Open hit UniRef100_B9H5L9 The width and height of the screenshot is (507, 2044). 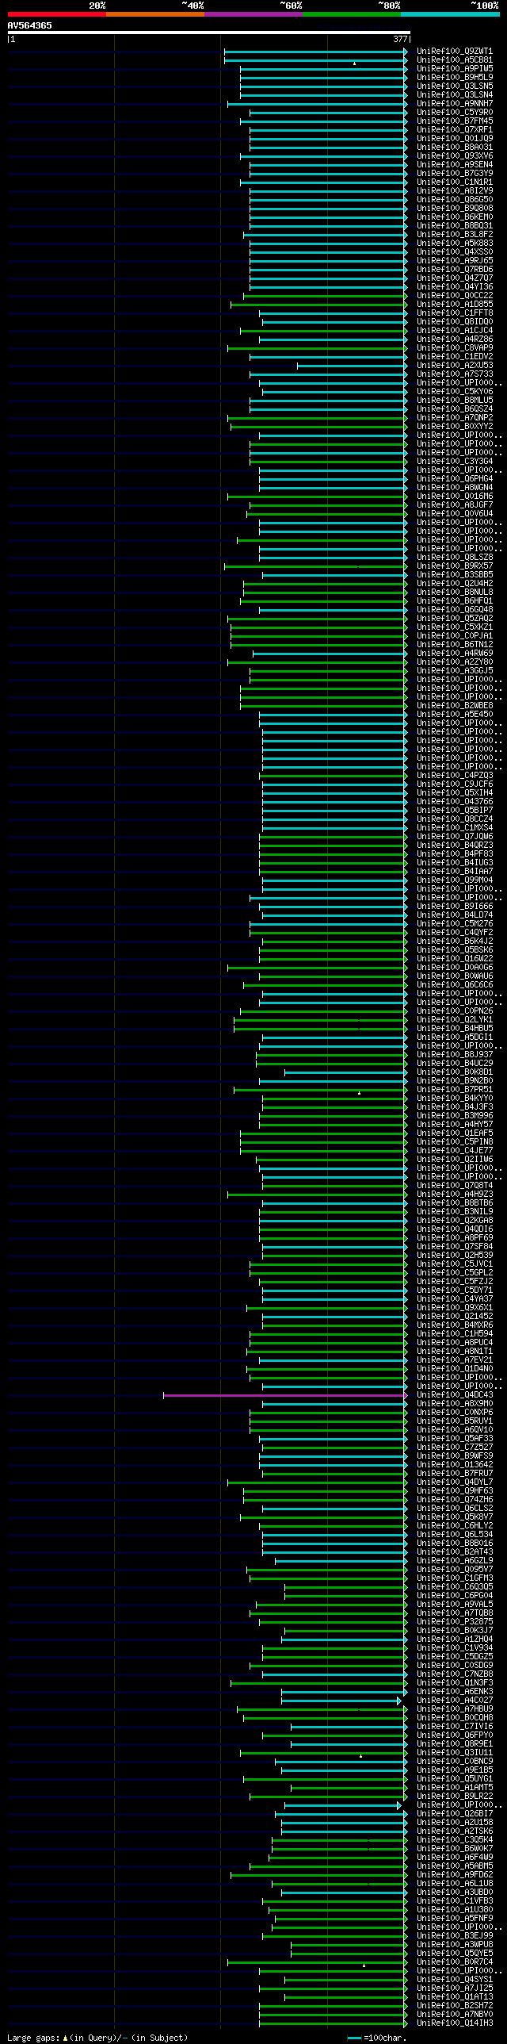[455, 78]
